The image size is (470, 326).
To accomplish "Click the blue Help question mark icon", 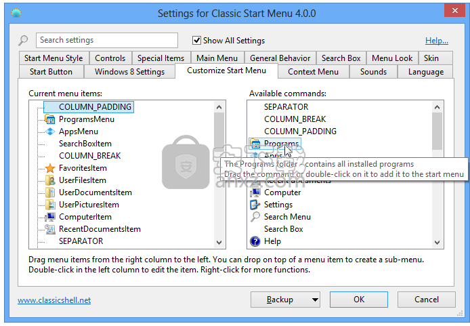I will click(x=255, y=241).
